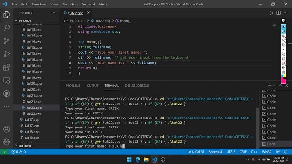
Task: Show additional activity bar views (ellipsis)
Action: [6, 107]
